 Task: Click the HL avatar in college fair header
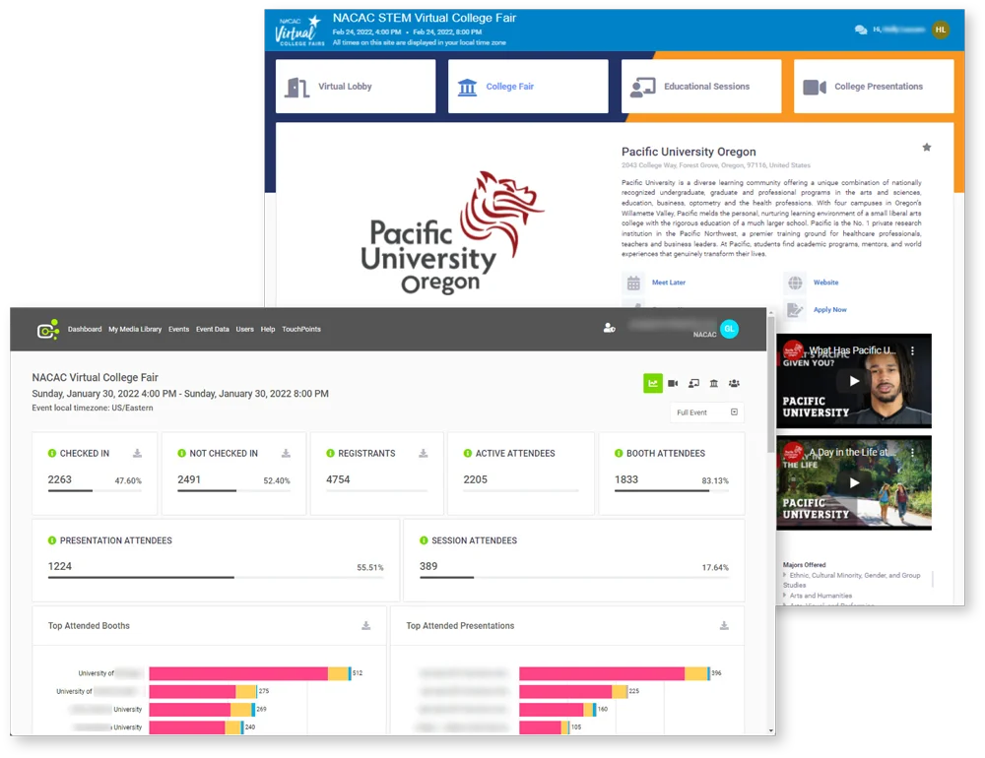(x=941, y=30)
